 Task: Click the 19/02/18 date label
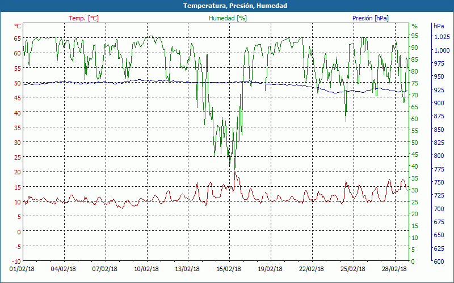tap(271, 269)
